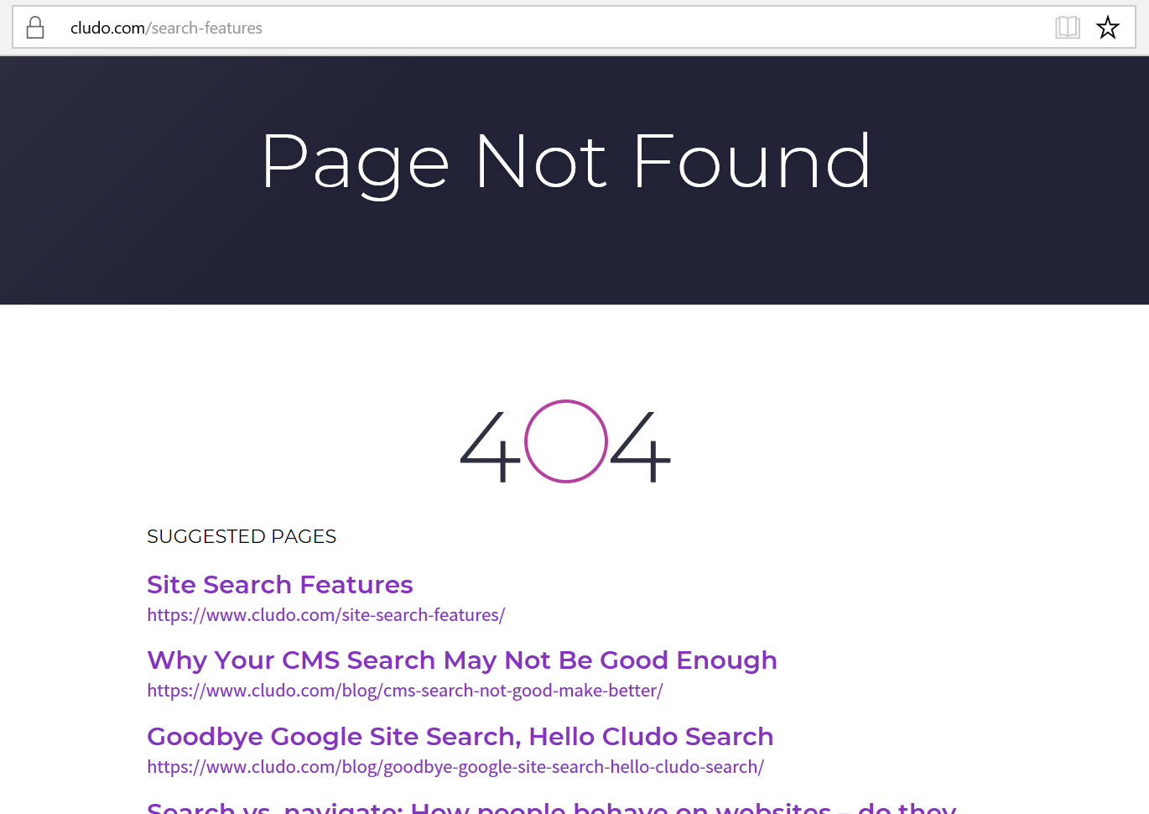The height and width of the screenshot is (814, 1149).
Task: Open the Site Search Features link
Action: 279,584
